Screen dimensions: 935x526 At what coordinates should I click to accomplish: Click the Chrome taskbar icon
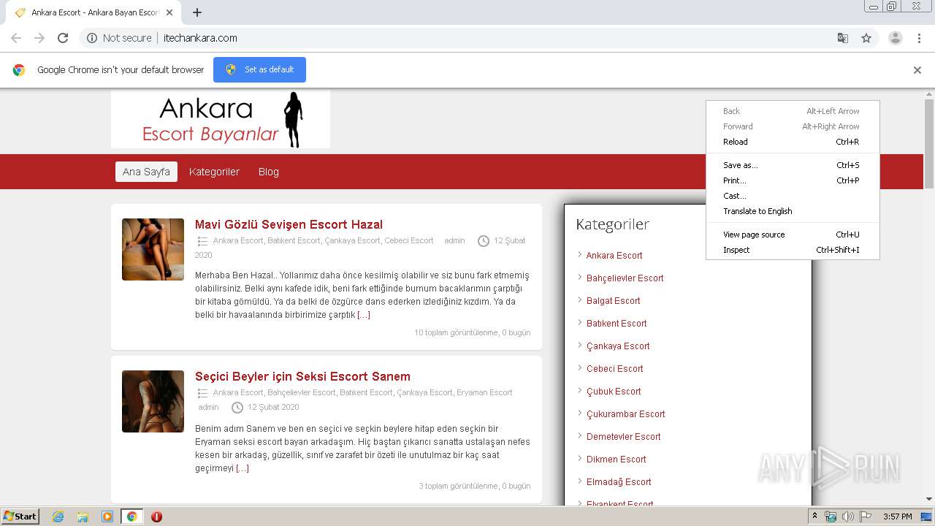[131, 517]
